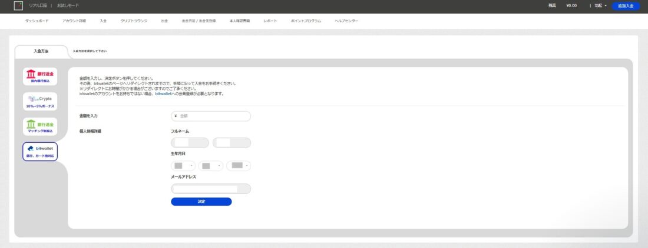The width and height of the screenshot is (648, 248).
Task: Go to the 入金 navigation item
Action: click(103, 21)
